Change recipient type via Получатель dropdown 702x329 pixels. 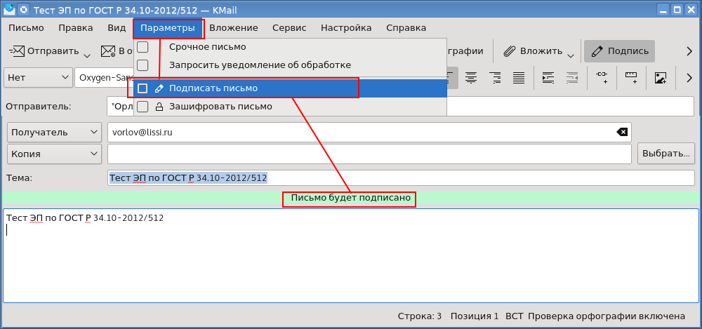click(x=54, y=132)
